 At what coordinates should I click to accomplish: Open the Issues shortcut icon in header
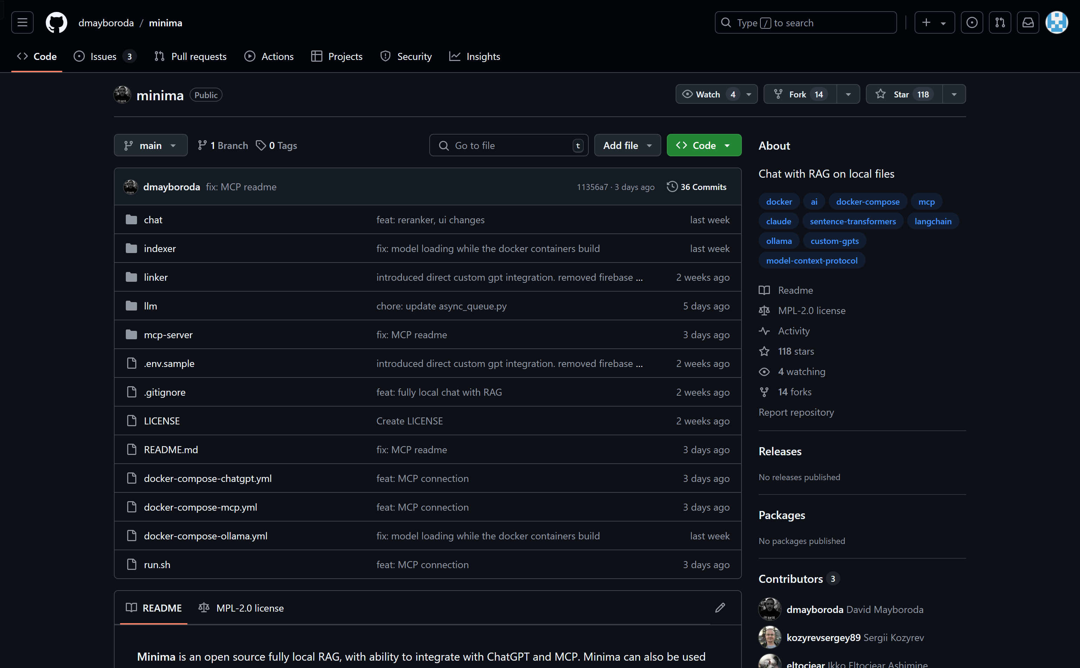(x=972, y=22)
